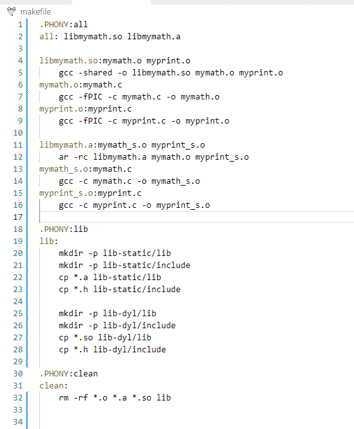Viewport: 354px width, 429px height.
Task: Click the 'ar -rc libmymath.a' command line
Action: click(154, 157)
